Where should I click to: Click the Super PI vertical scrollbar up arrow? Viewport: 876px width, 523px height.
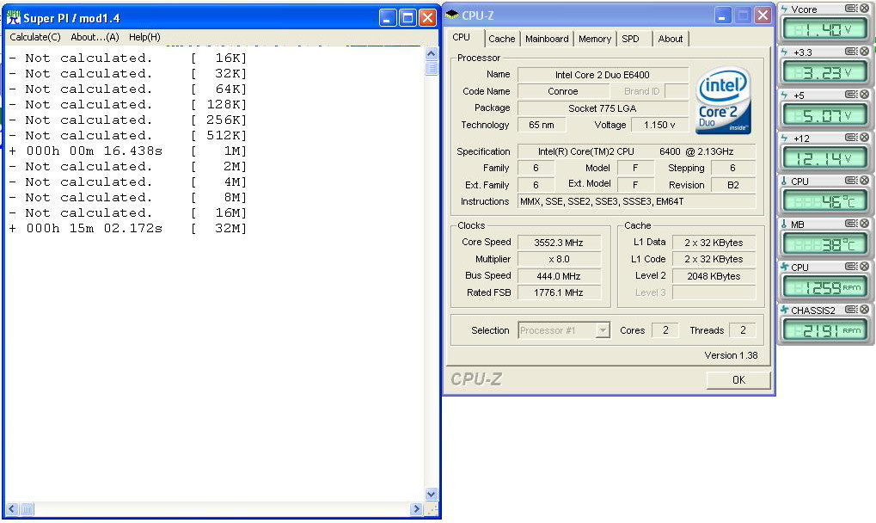point(432,53)
